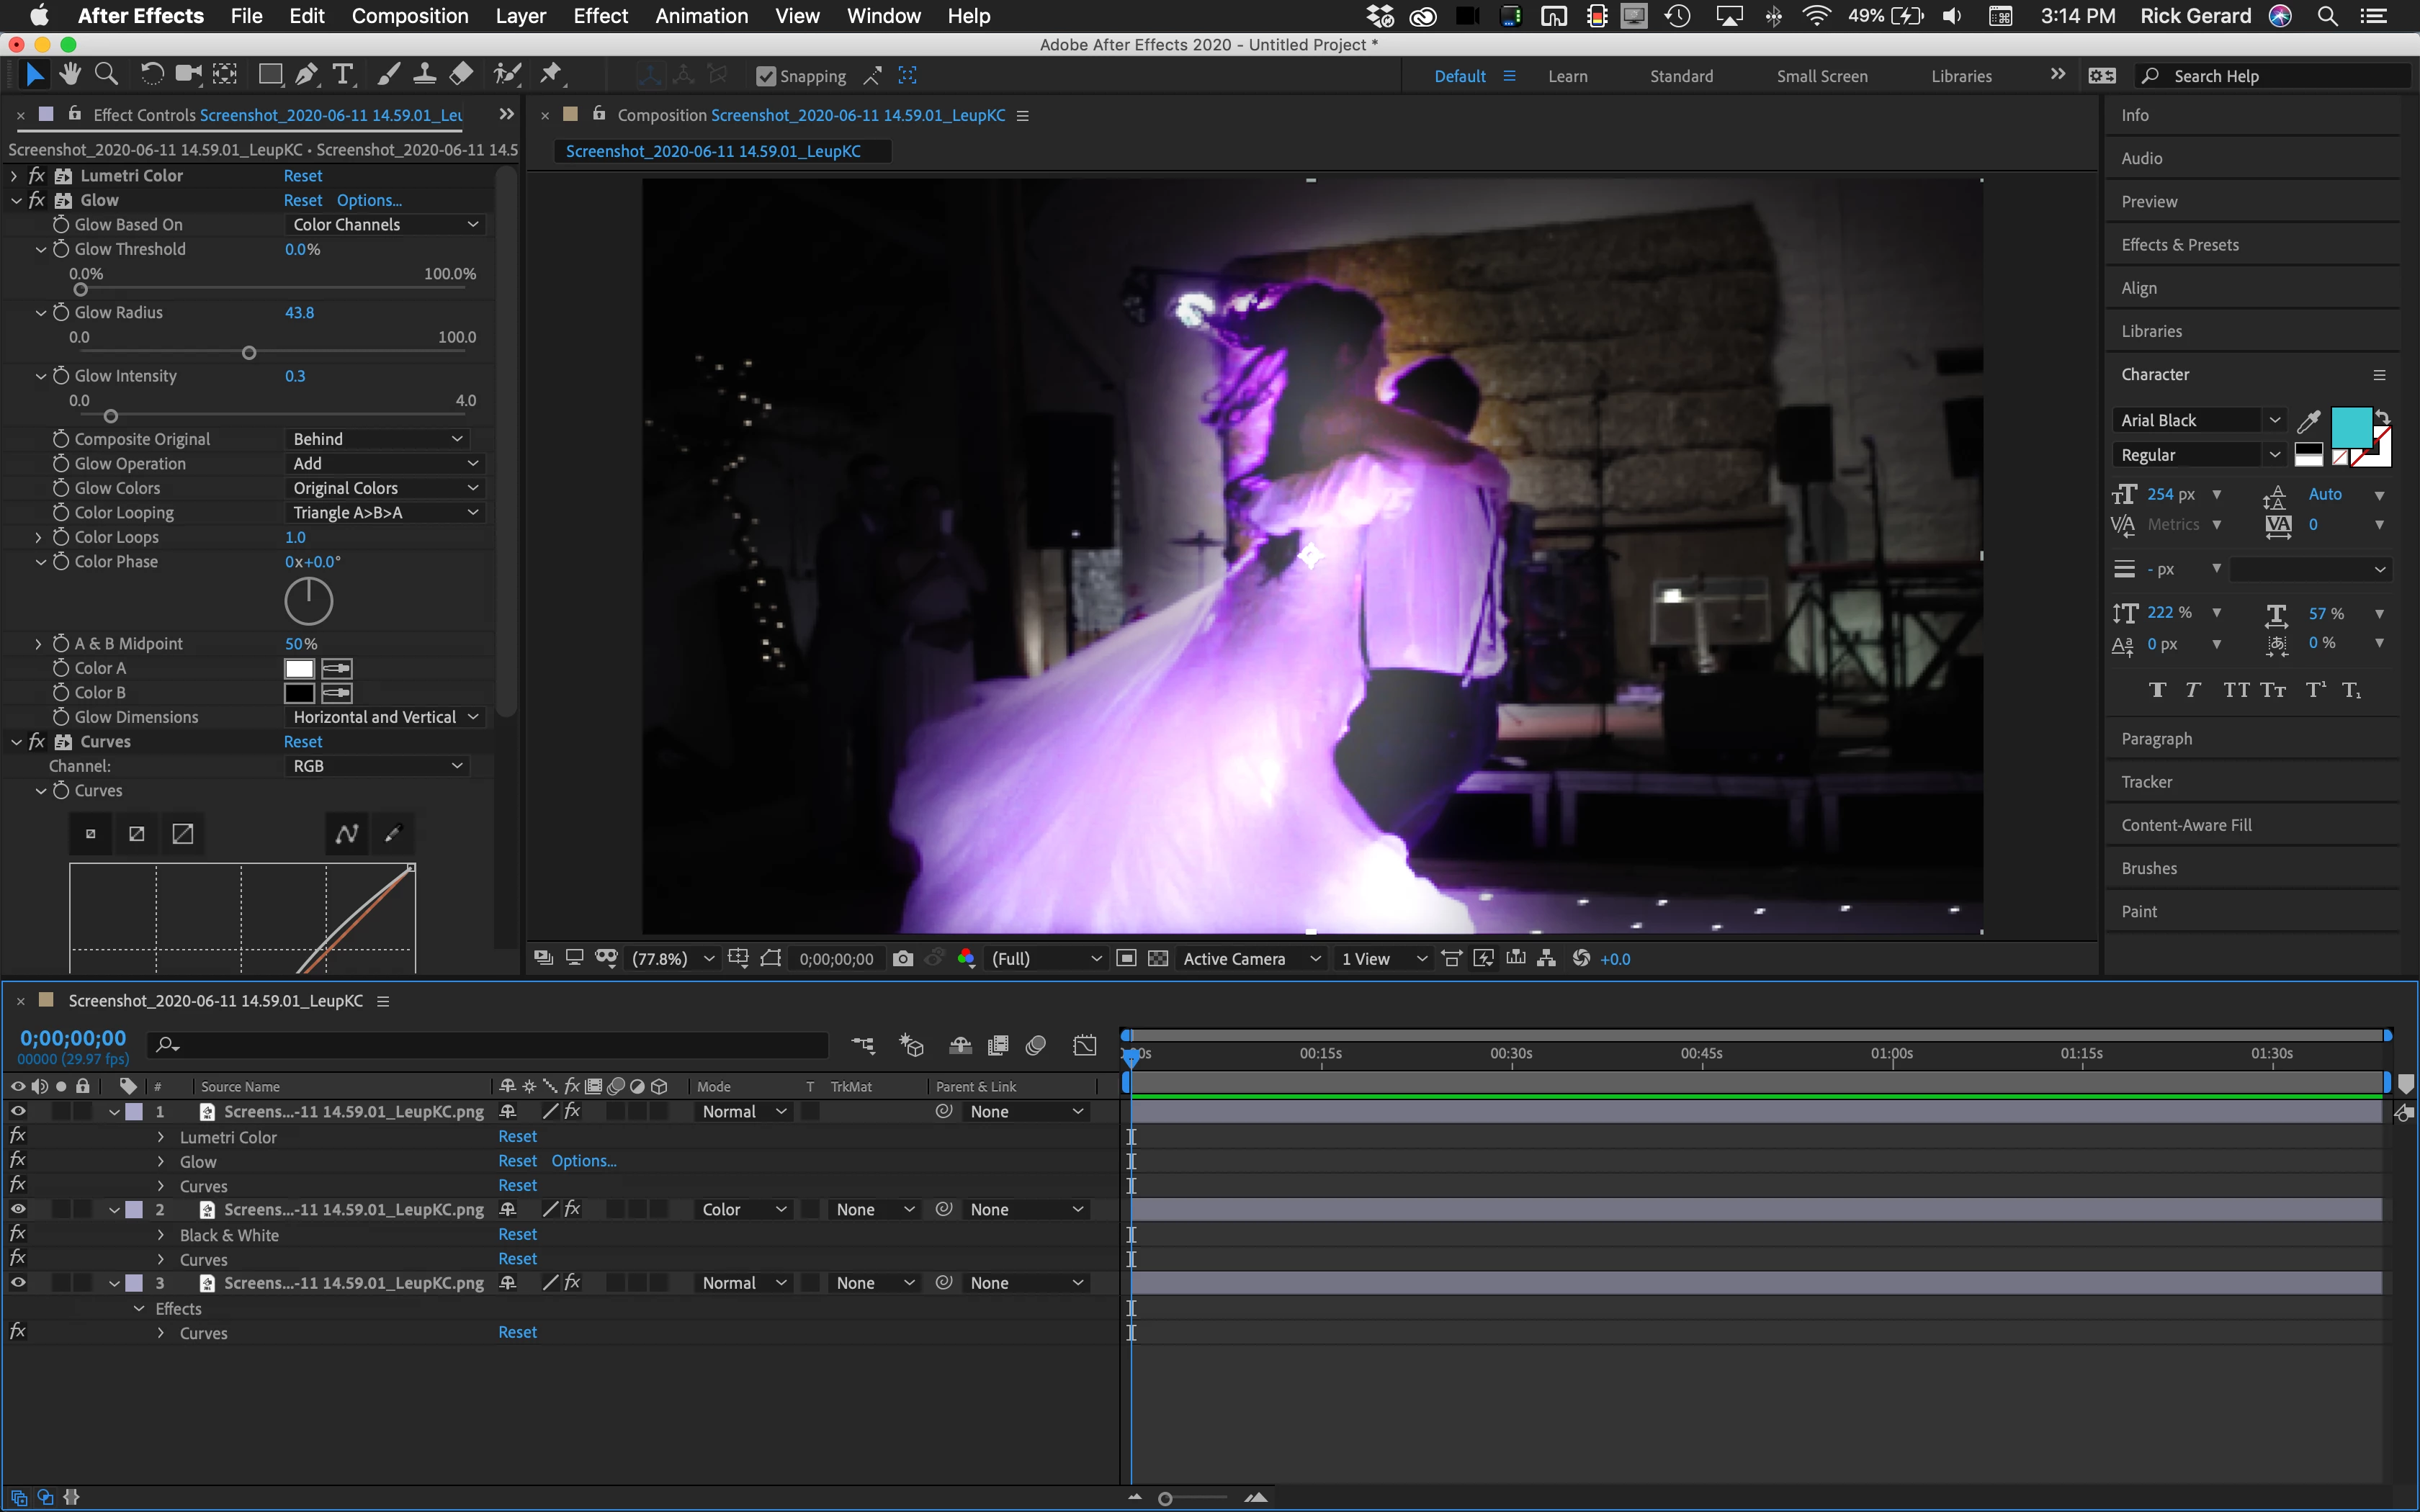The image size is (2420, 1512).
Task: Toggle the Snapping checkbox
Action: (766, 76)
